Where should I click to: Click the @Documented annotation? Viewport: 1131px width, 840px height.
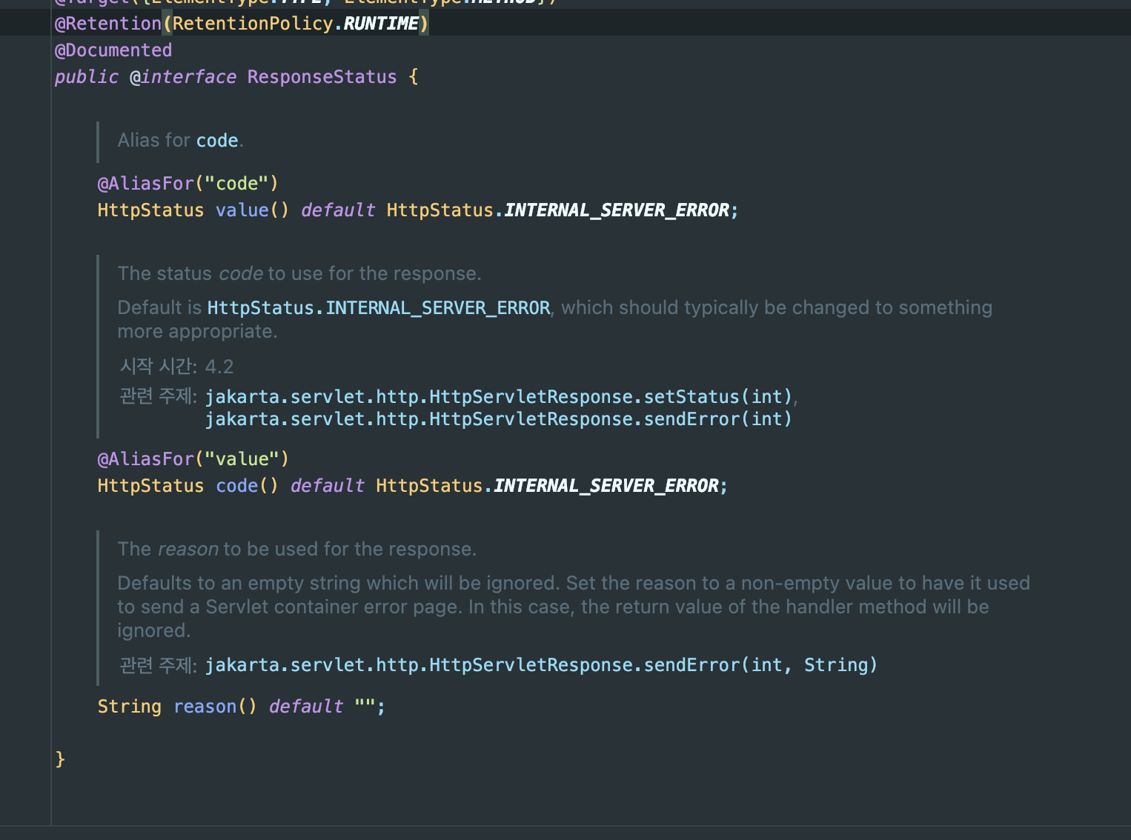pos(113,50)
